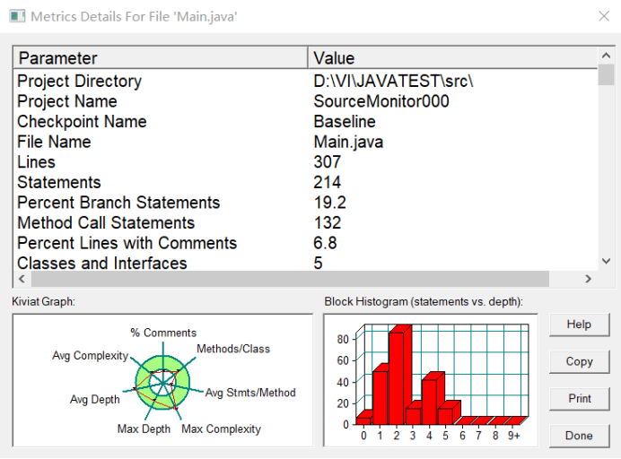Viewport: 621px width, 459px height.
Task: Click the classes value 5
Action: (318, 264)
